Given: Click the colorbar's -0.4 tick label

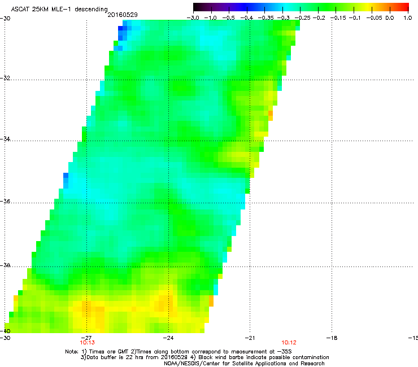Looking at the screenshot, I should click(247, 18).
